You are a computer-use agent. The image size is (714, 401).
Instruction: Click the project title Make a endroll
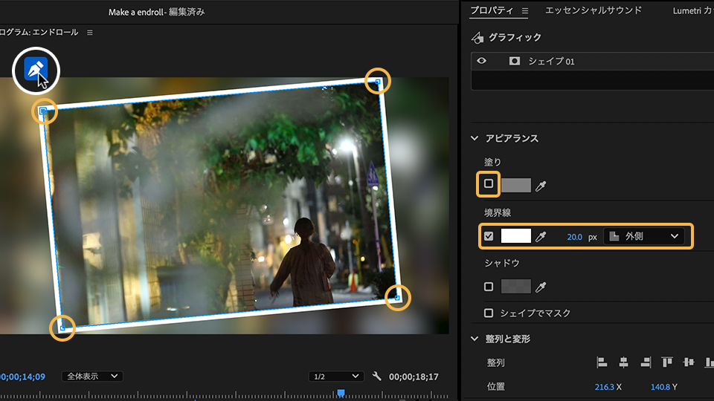click(x=135, y=13)
